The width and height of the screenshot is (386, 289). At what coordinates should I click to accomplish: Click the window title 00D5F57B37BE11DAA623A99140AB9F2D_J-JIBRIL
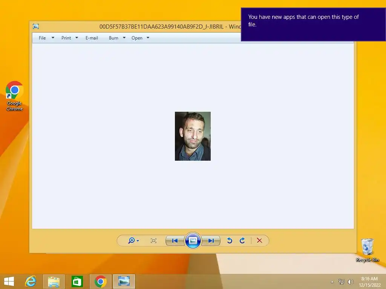pyautogui.click(x=161, y=27)
